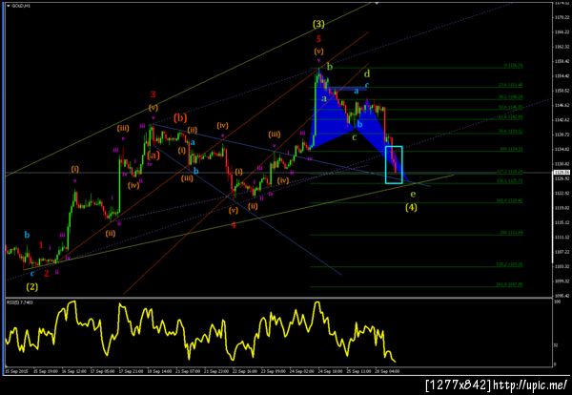Select the red 3 wave label
The width and height of the screenshot is (572, 395).
tap(153, 94)
